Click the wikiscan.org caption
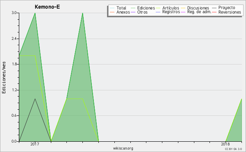Screen dimensions: 246x152 [123, 148]
